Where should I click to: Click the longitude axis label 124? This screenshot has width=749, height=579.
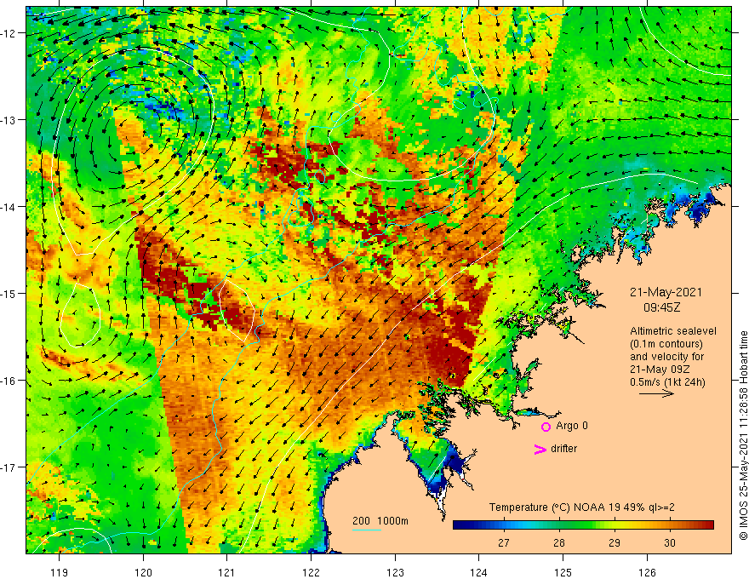(479, 572)
